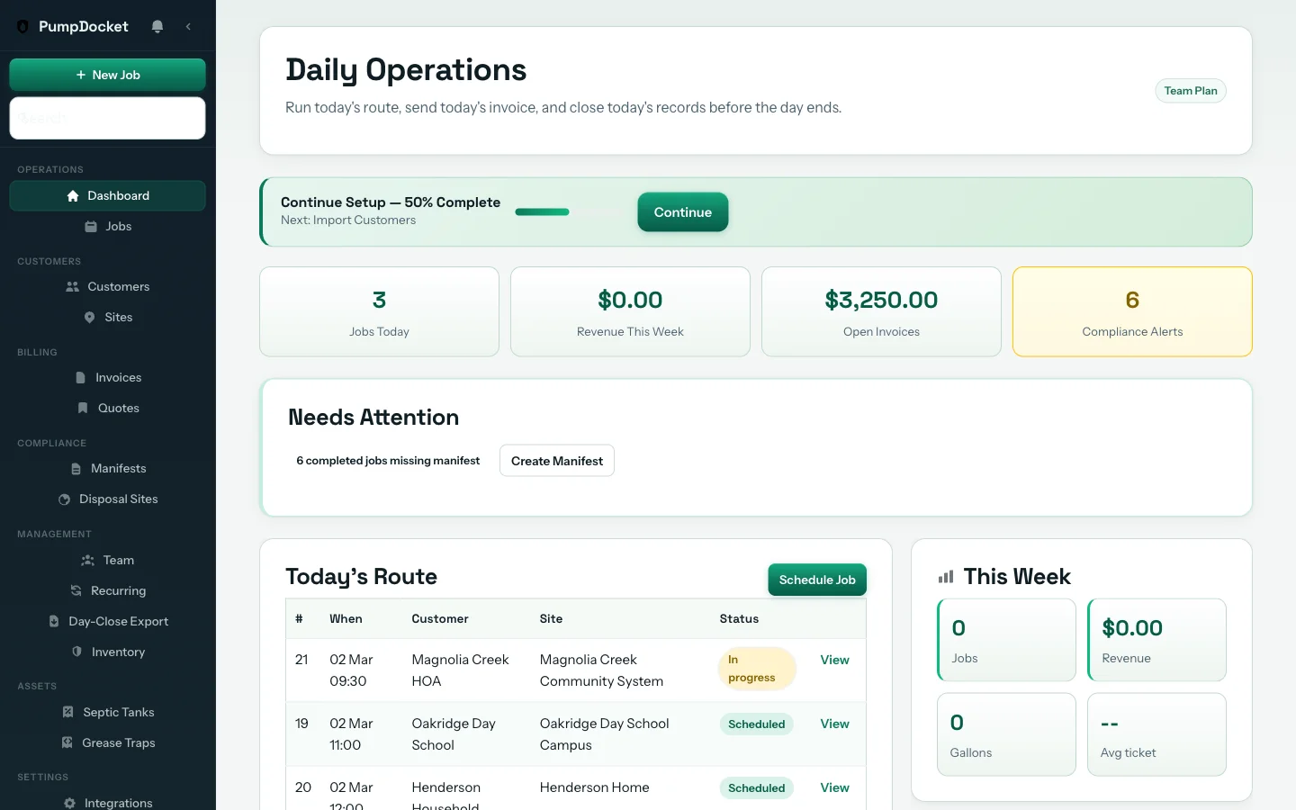Click the Disposal Sites icon
1296x810 pixels.
coord(63,499)
